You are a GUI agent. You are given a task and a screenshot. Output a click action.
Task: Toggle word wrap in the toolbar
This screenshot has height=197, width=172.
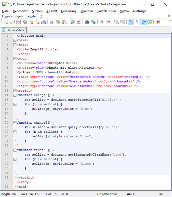(131, 22)
